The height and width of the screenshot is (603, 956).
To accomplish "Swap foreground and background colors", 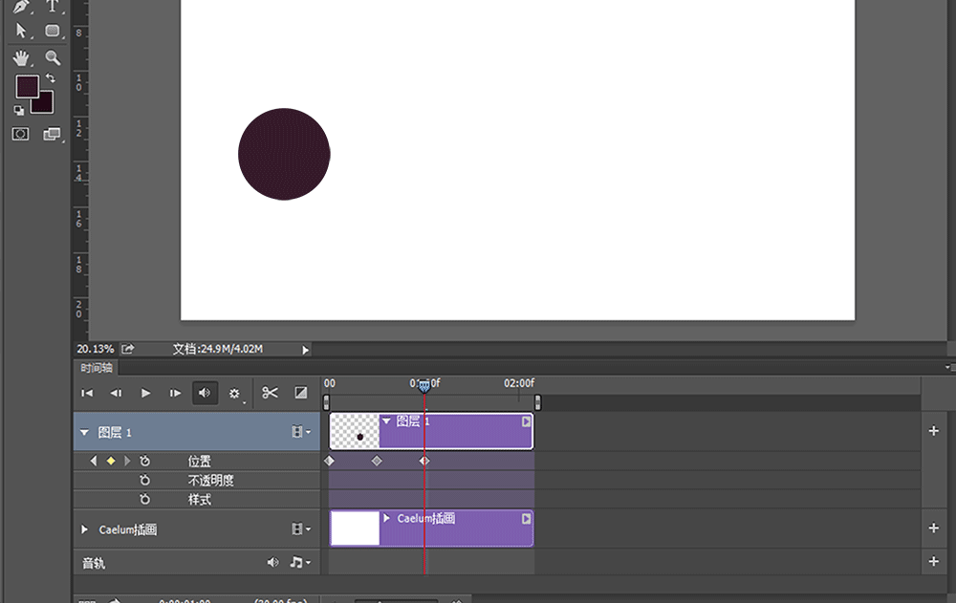I will coord(51,76).
